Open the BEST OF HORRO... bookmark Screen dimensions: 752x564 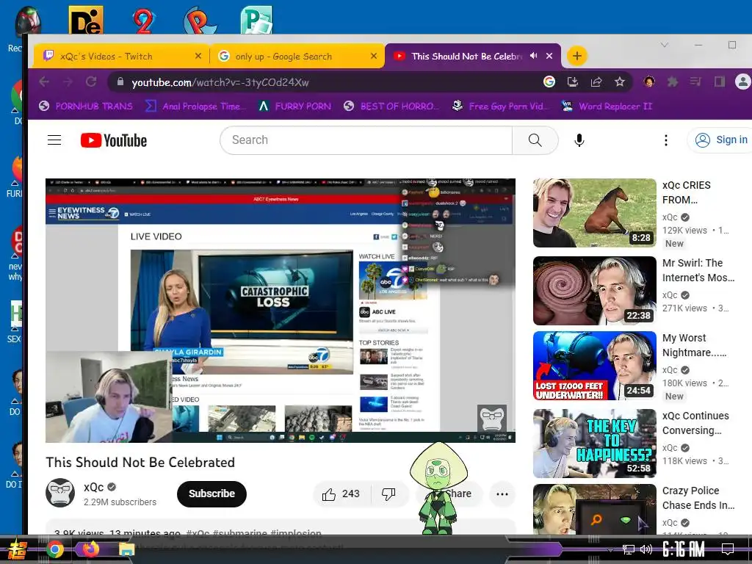coord(391,106)
